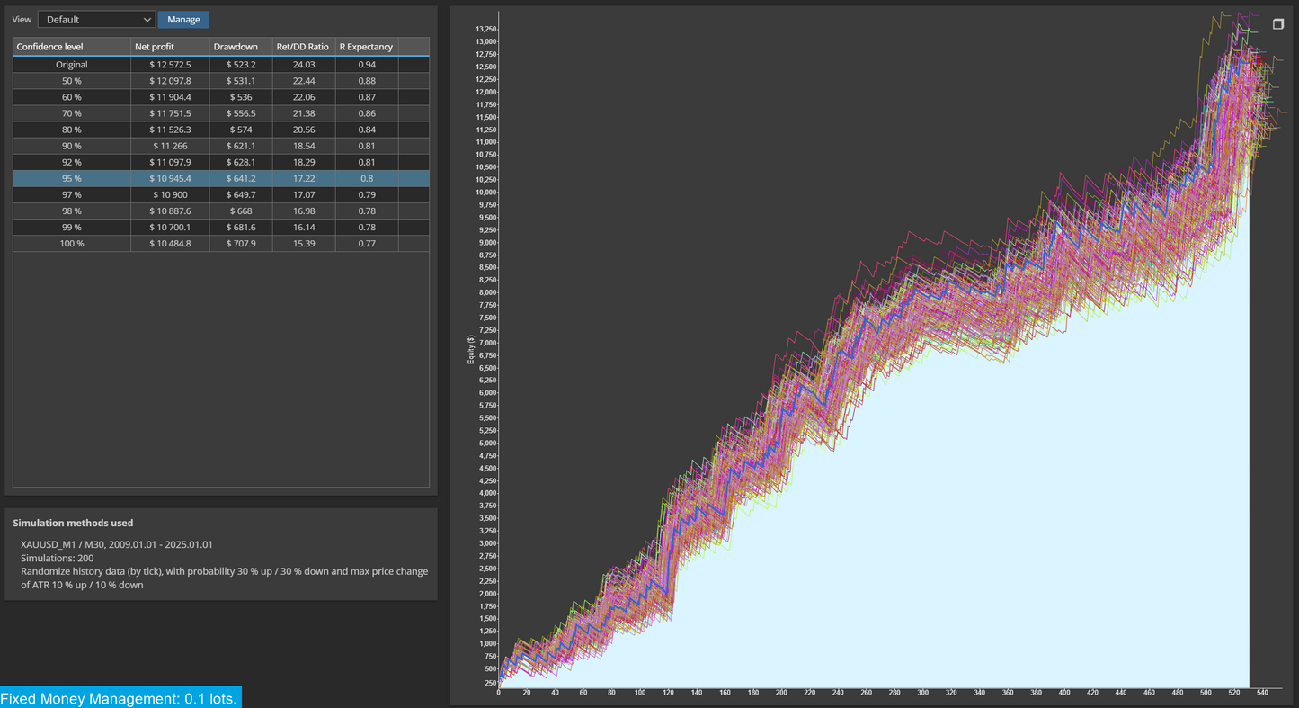
Task: Click the net profit value $ 11 526.3
Action: tap(170, 130)
